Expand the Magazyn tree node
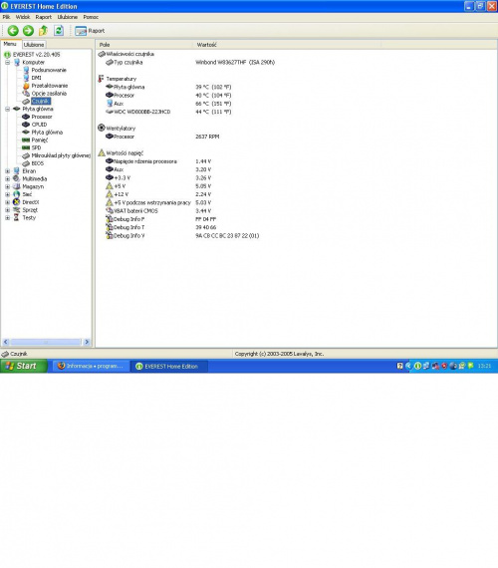The height and width of the screenshot is (568, 498). [x=7, y=186]
